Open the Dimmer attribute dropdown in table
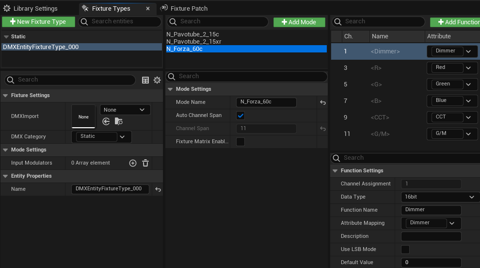Screen dimensions: 480x268 [452, 51]
